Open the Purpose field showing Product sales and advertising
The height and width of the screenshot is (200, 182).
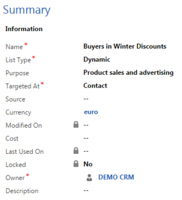(128, 72)
